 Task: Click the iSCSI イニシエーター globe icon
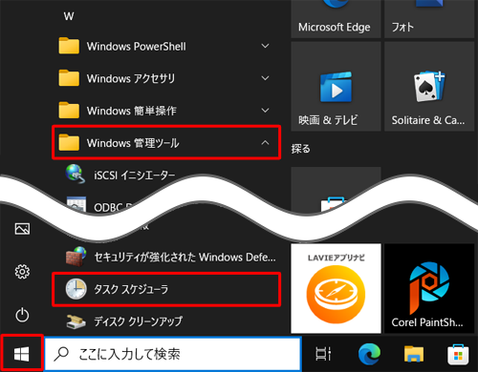click(x=76, y=174)
